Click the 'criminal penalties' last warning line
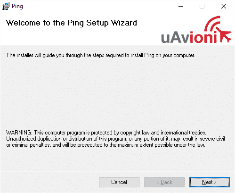The height and width of the screenshot is (193, 235). [x=105, y=145]
